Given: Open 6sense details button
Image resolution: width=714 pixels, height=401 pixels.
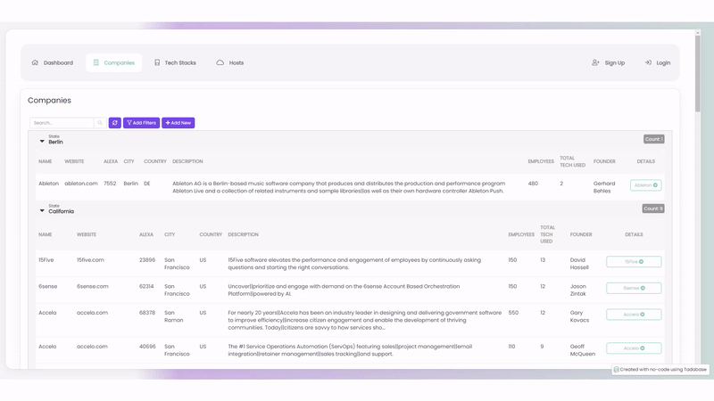Looking at the screenshot, I should point(634,288).
